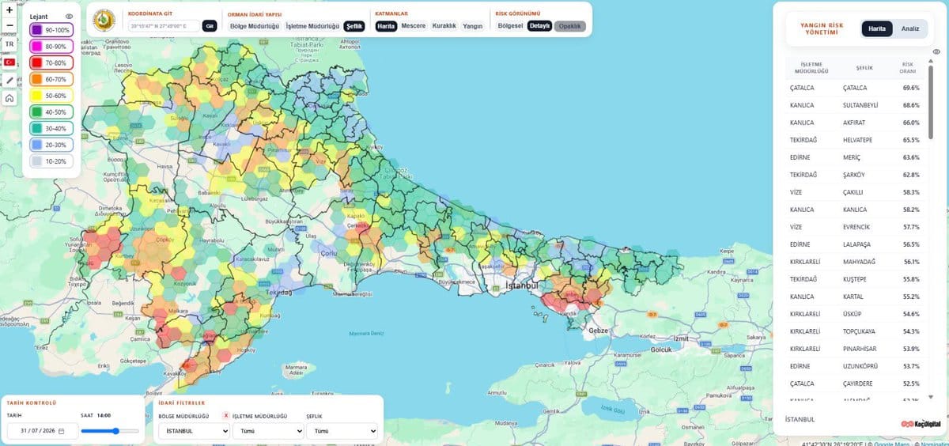Viewport: 949px width, 446px height.
Task: Switch layer to Harita in Katmanlar
Action: pyautogui.click(x=386, y=26)
